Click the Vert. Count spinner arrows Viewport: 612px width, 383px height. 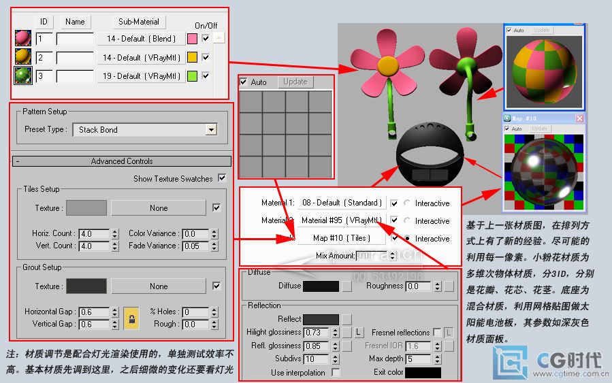[115, 246]
